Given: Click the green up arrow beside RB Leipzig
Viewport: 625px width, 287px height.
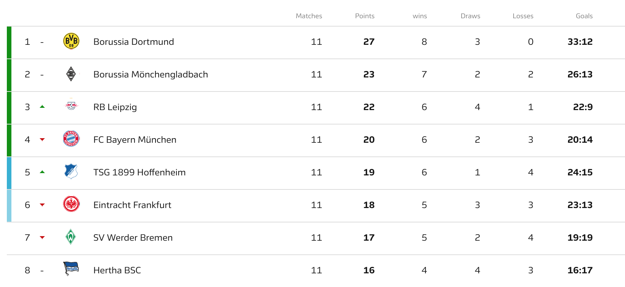Looking at the screenshot, I should [42, 107].
